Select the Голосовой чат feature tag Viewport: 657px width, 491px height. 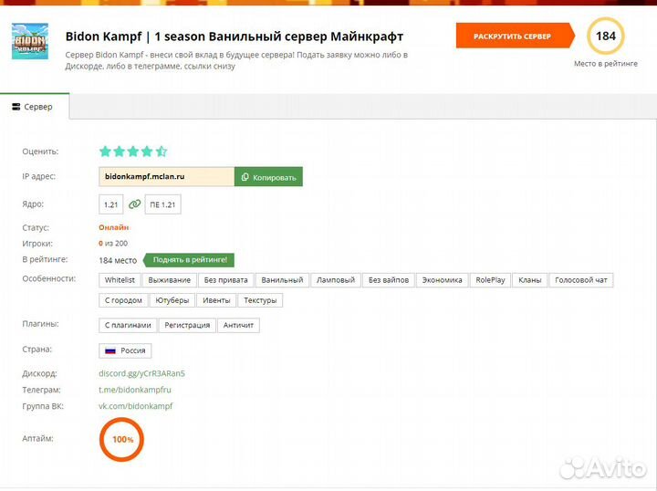coord(580,280)
